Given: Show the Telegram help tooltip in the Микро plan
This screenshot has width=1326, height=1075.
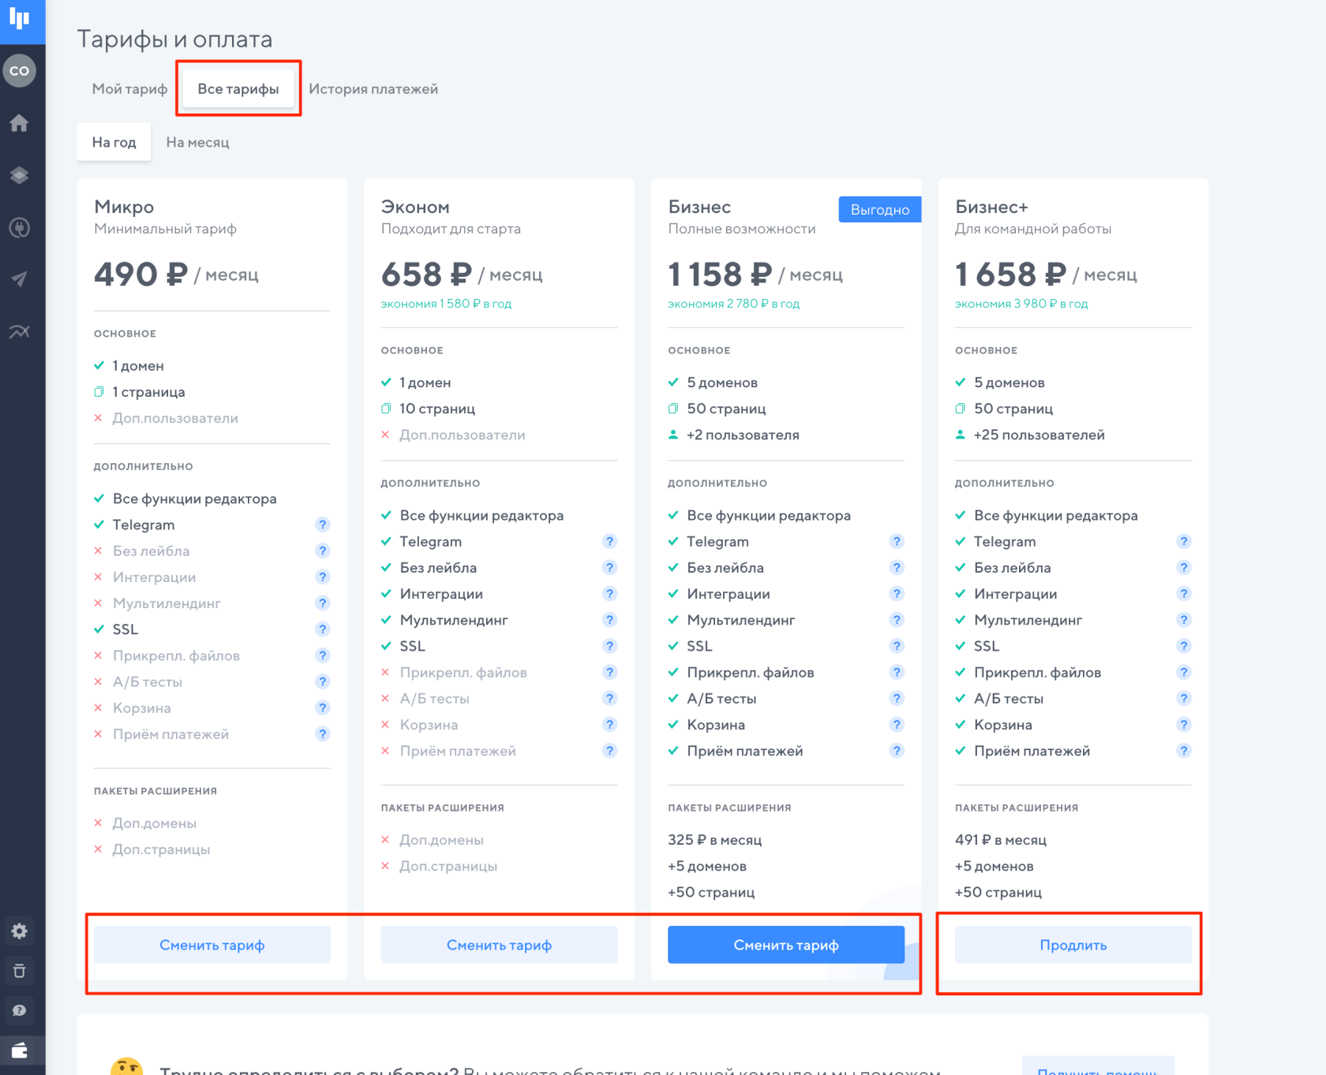Looking at the screenshot, I should [322, 524].
